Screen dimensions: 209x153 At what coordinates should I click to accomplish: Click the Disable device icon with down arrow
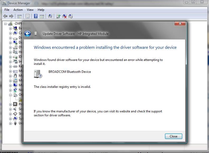[70, 16]
